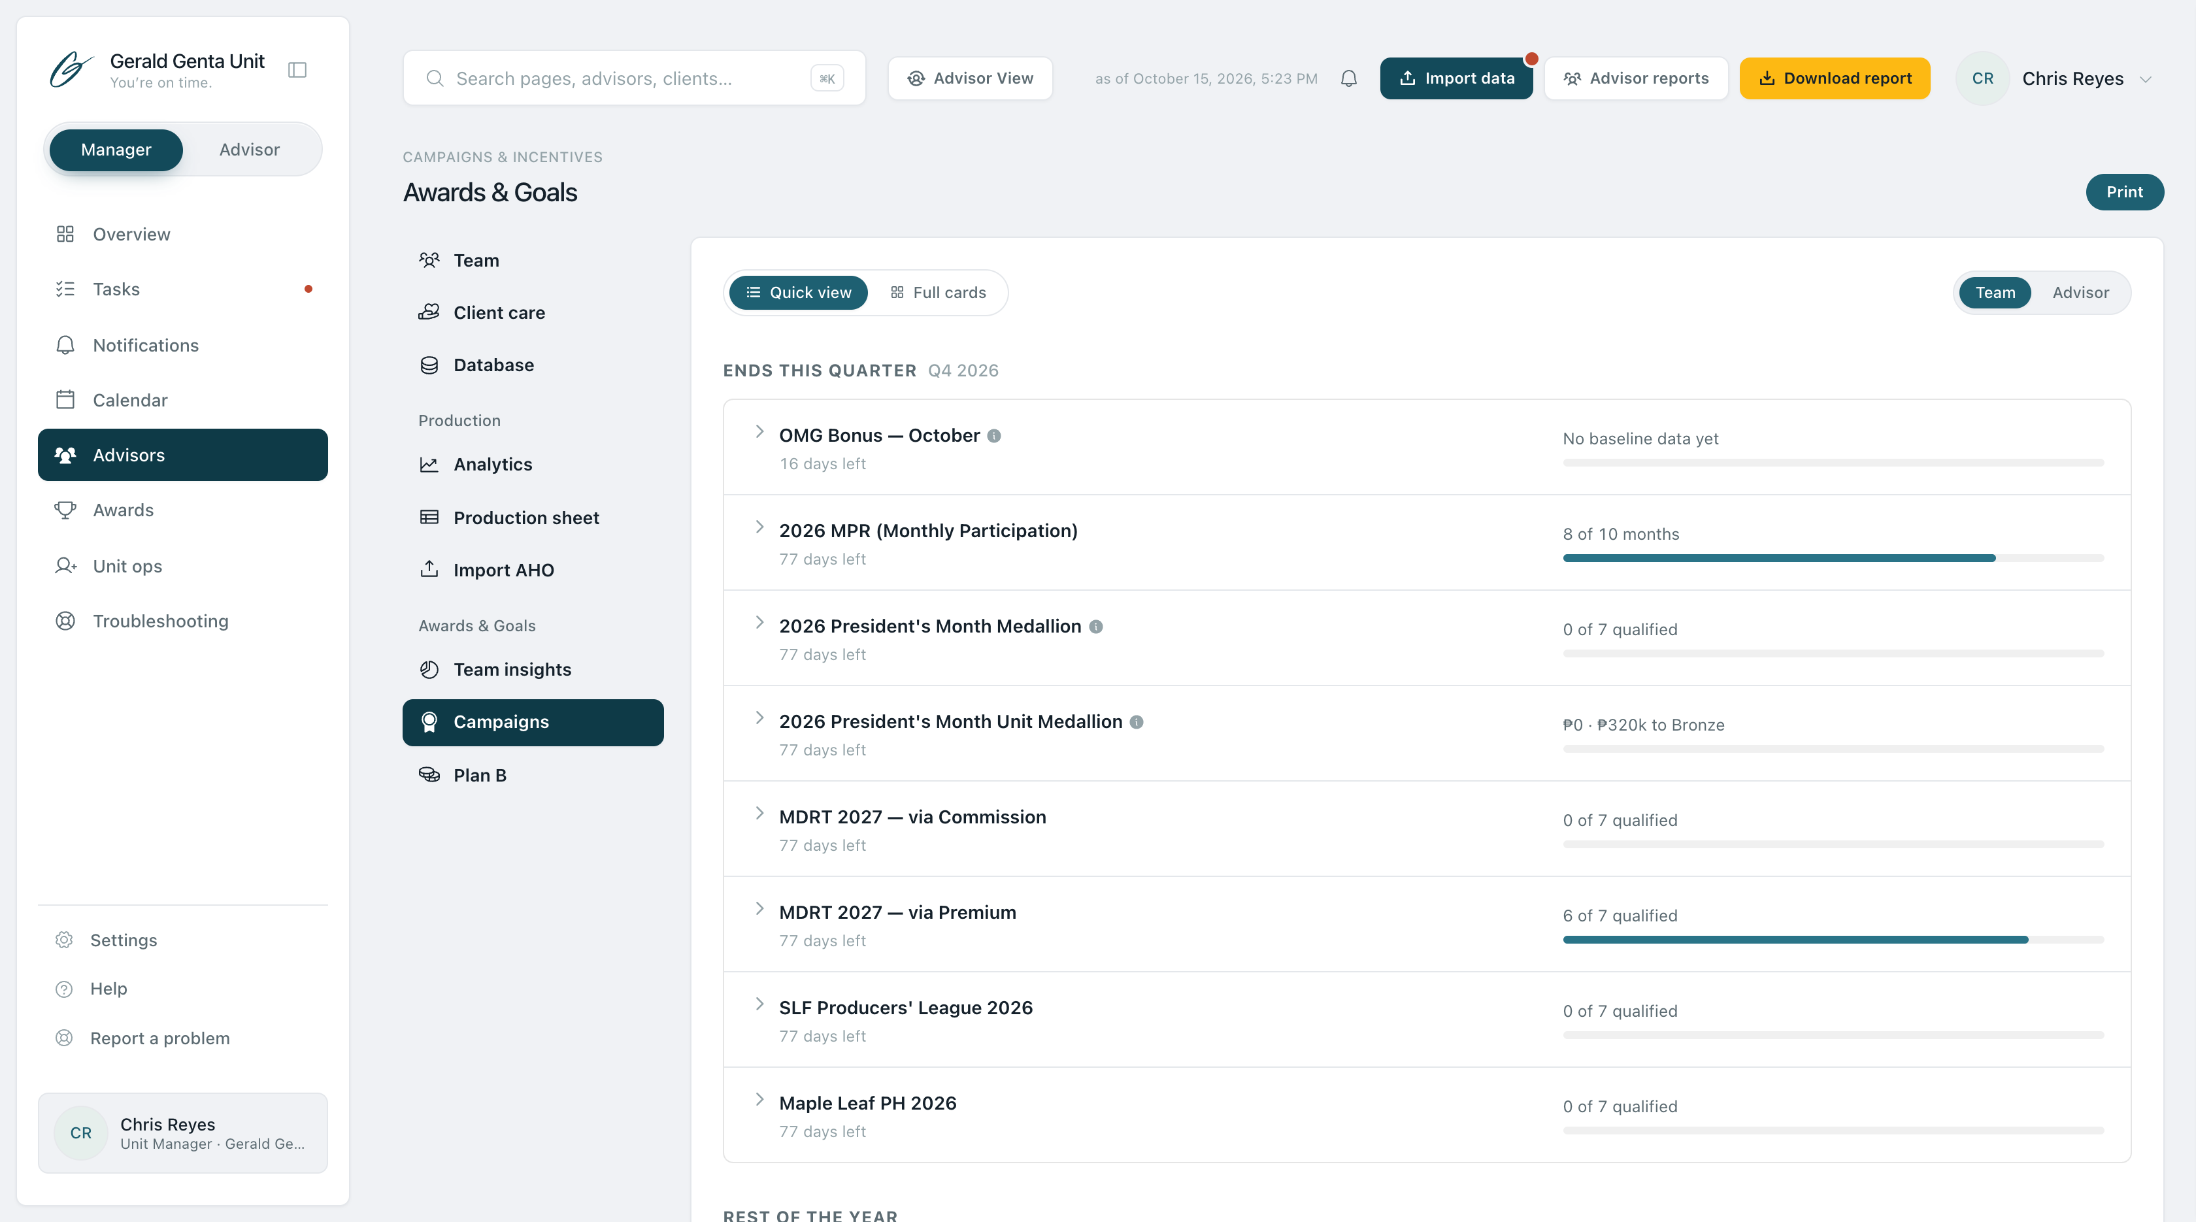The width and height of the screenshot is (2196, 1222).
Task: Expand the MDRT 2027 — via Commission row
Action: point(759,814)
